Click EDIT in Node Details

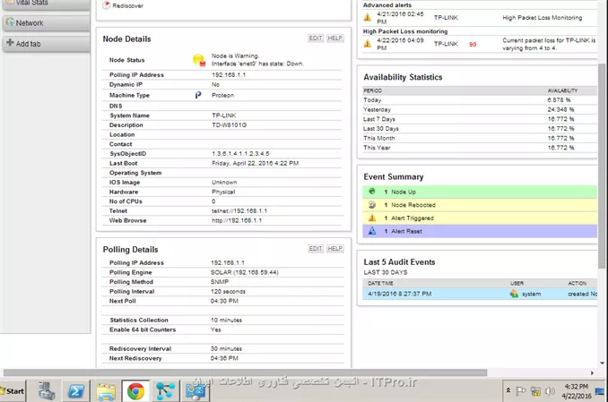[x=316, y=38]
